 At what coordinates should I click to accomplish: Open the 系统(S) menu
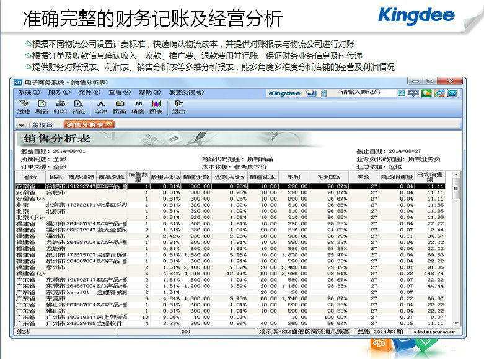coord(29,92)
